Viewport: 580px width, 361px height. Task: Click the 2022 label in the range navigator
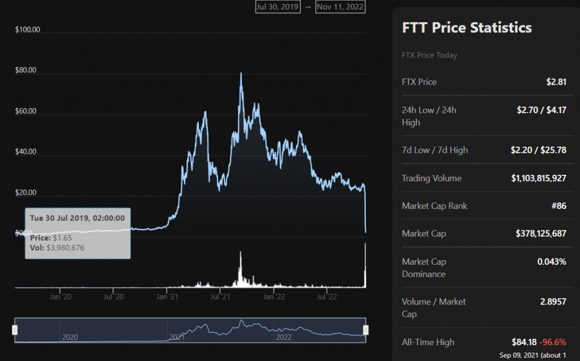[283, 337]
